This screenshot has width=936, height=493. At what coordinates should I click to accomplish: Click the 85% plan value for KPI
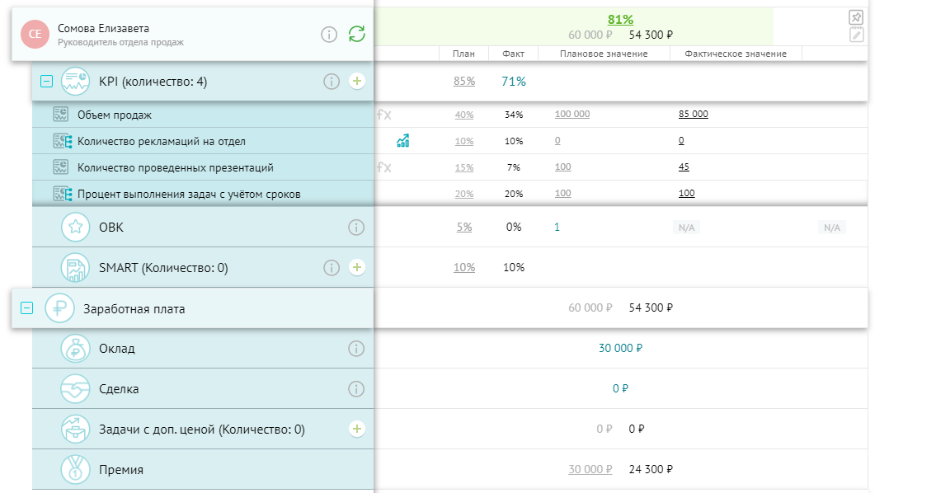(x=464, y=81)
